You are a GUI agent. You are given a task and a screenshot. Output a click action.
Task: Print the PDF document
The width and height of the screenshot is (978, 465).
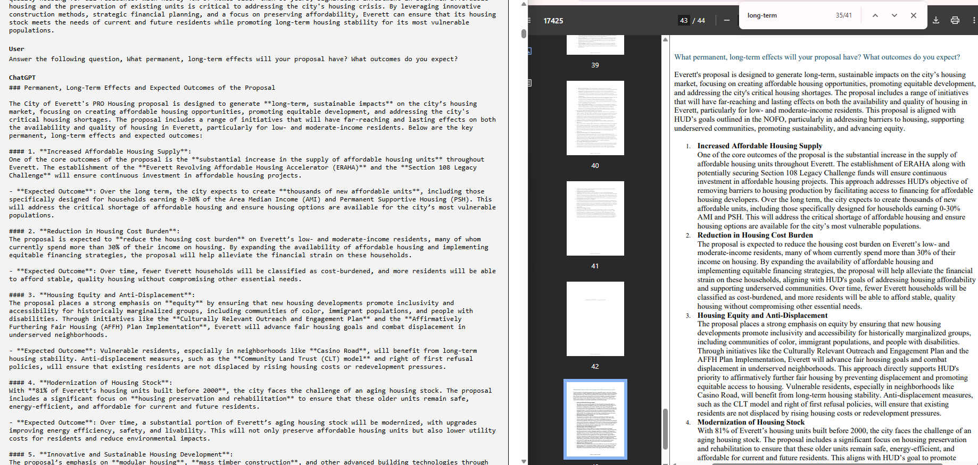click(955, 20)
